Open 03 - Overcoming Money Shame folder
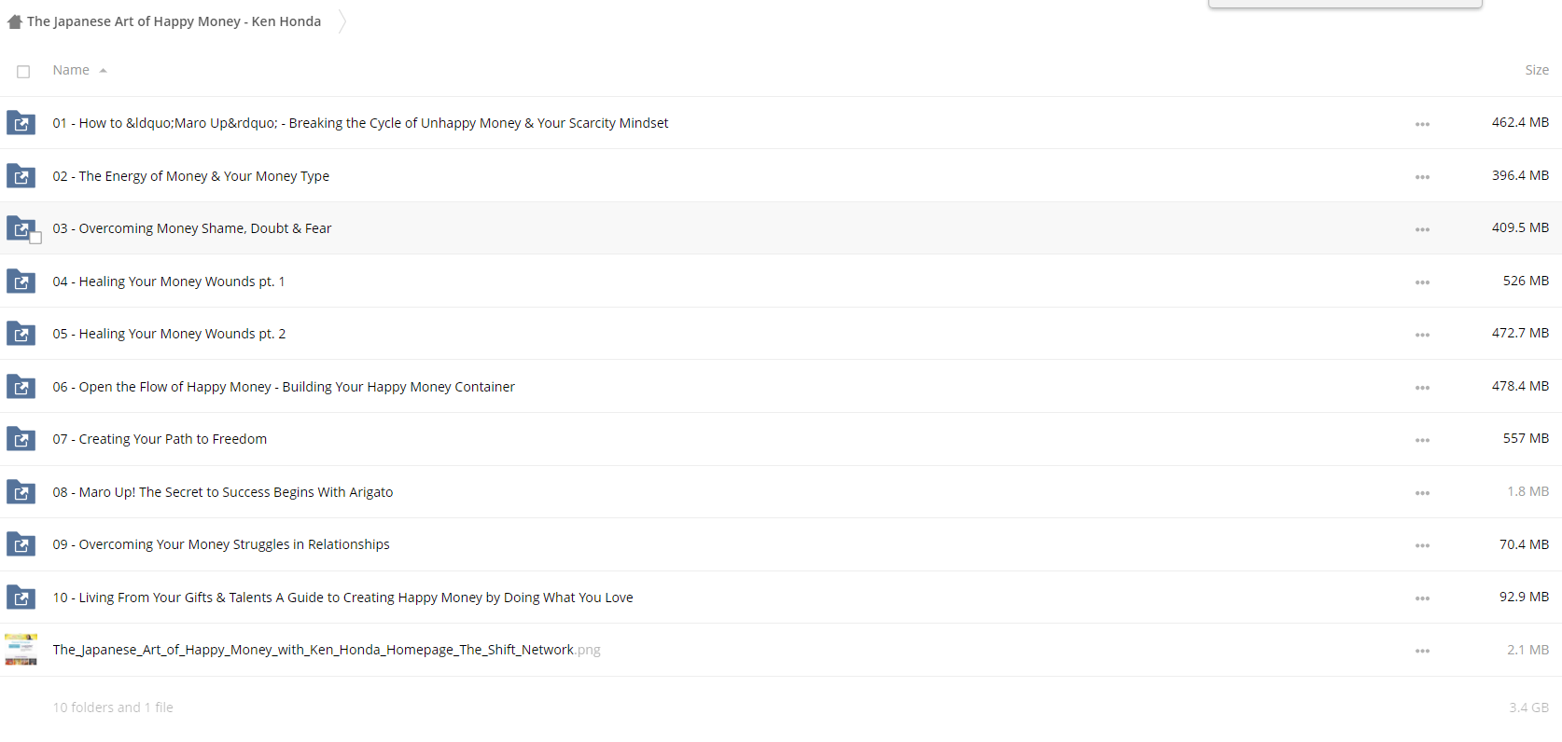 [192, 228]
